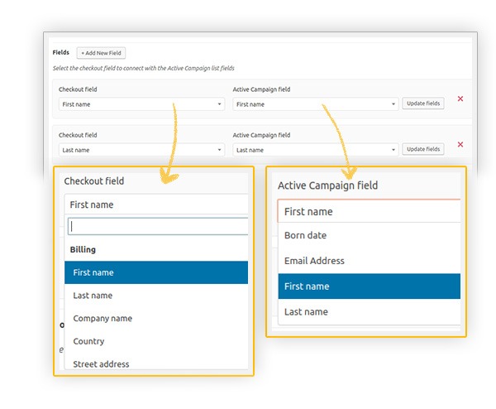Open the top row's Active Campaign field dropdown
This screenshot has width=496, height=409.
click(x=316, y=104)
